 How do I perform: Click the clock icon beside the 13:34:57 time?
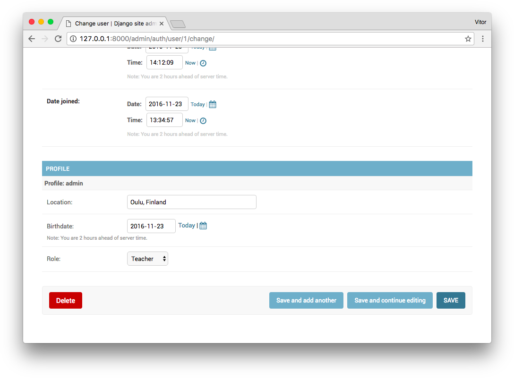203,120
